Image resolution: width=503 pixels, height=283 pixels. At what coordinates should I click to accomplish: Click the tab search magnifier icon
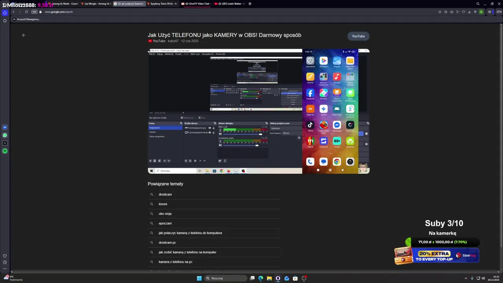tap(478, 4)
